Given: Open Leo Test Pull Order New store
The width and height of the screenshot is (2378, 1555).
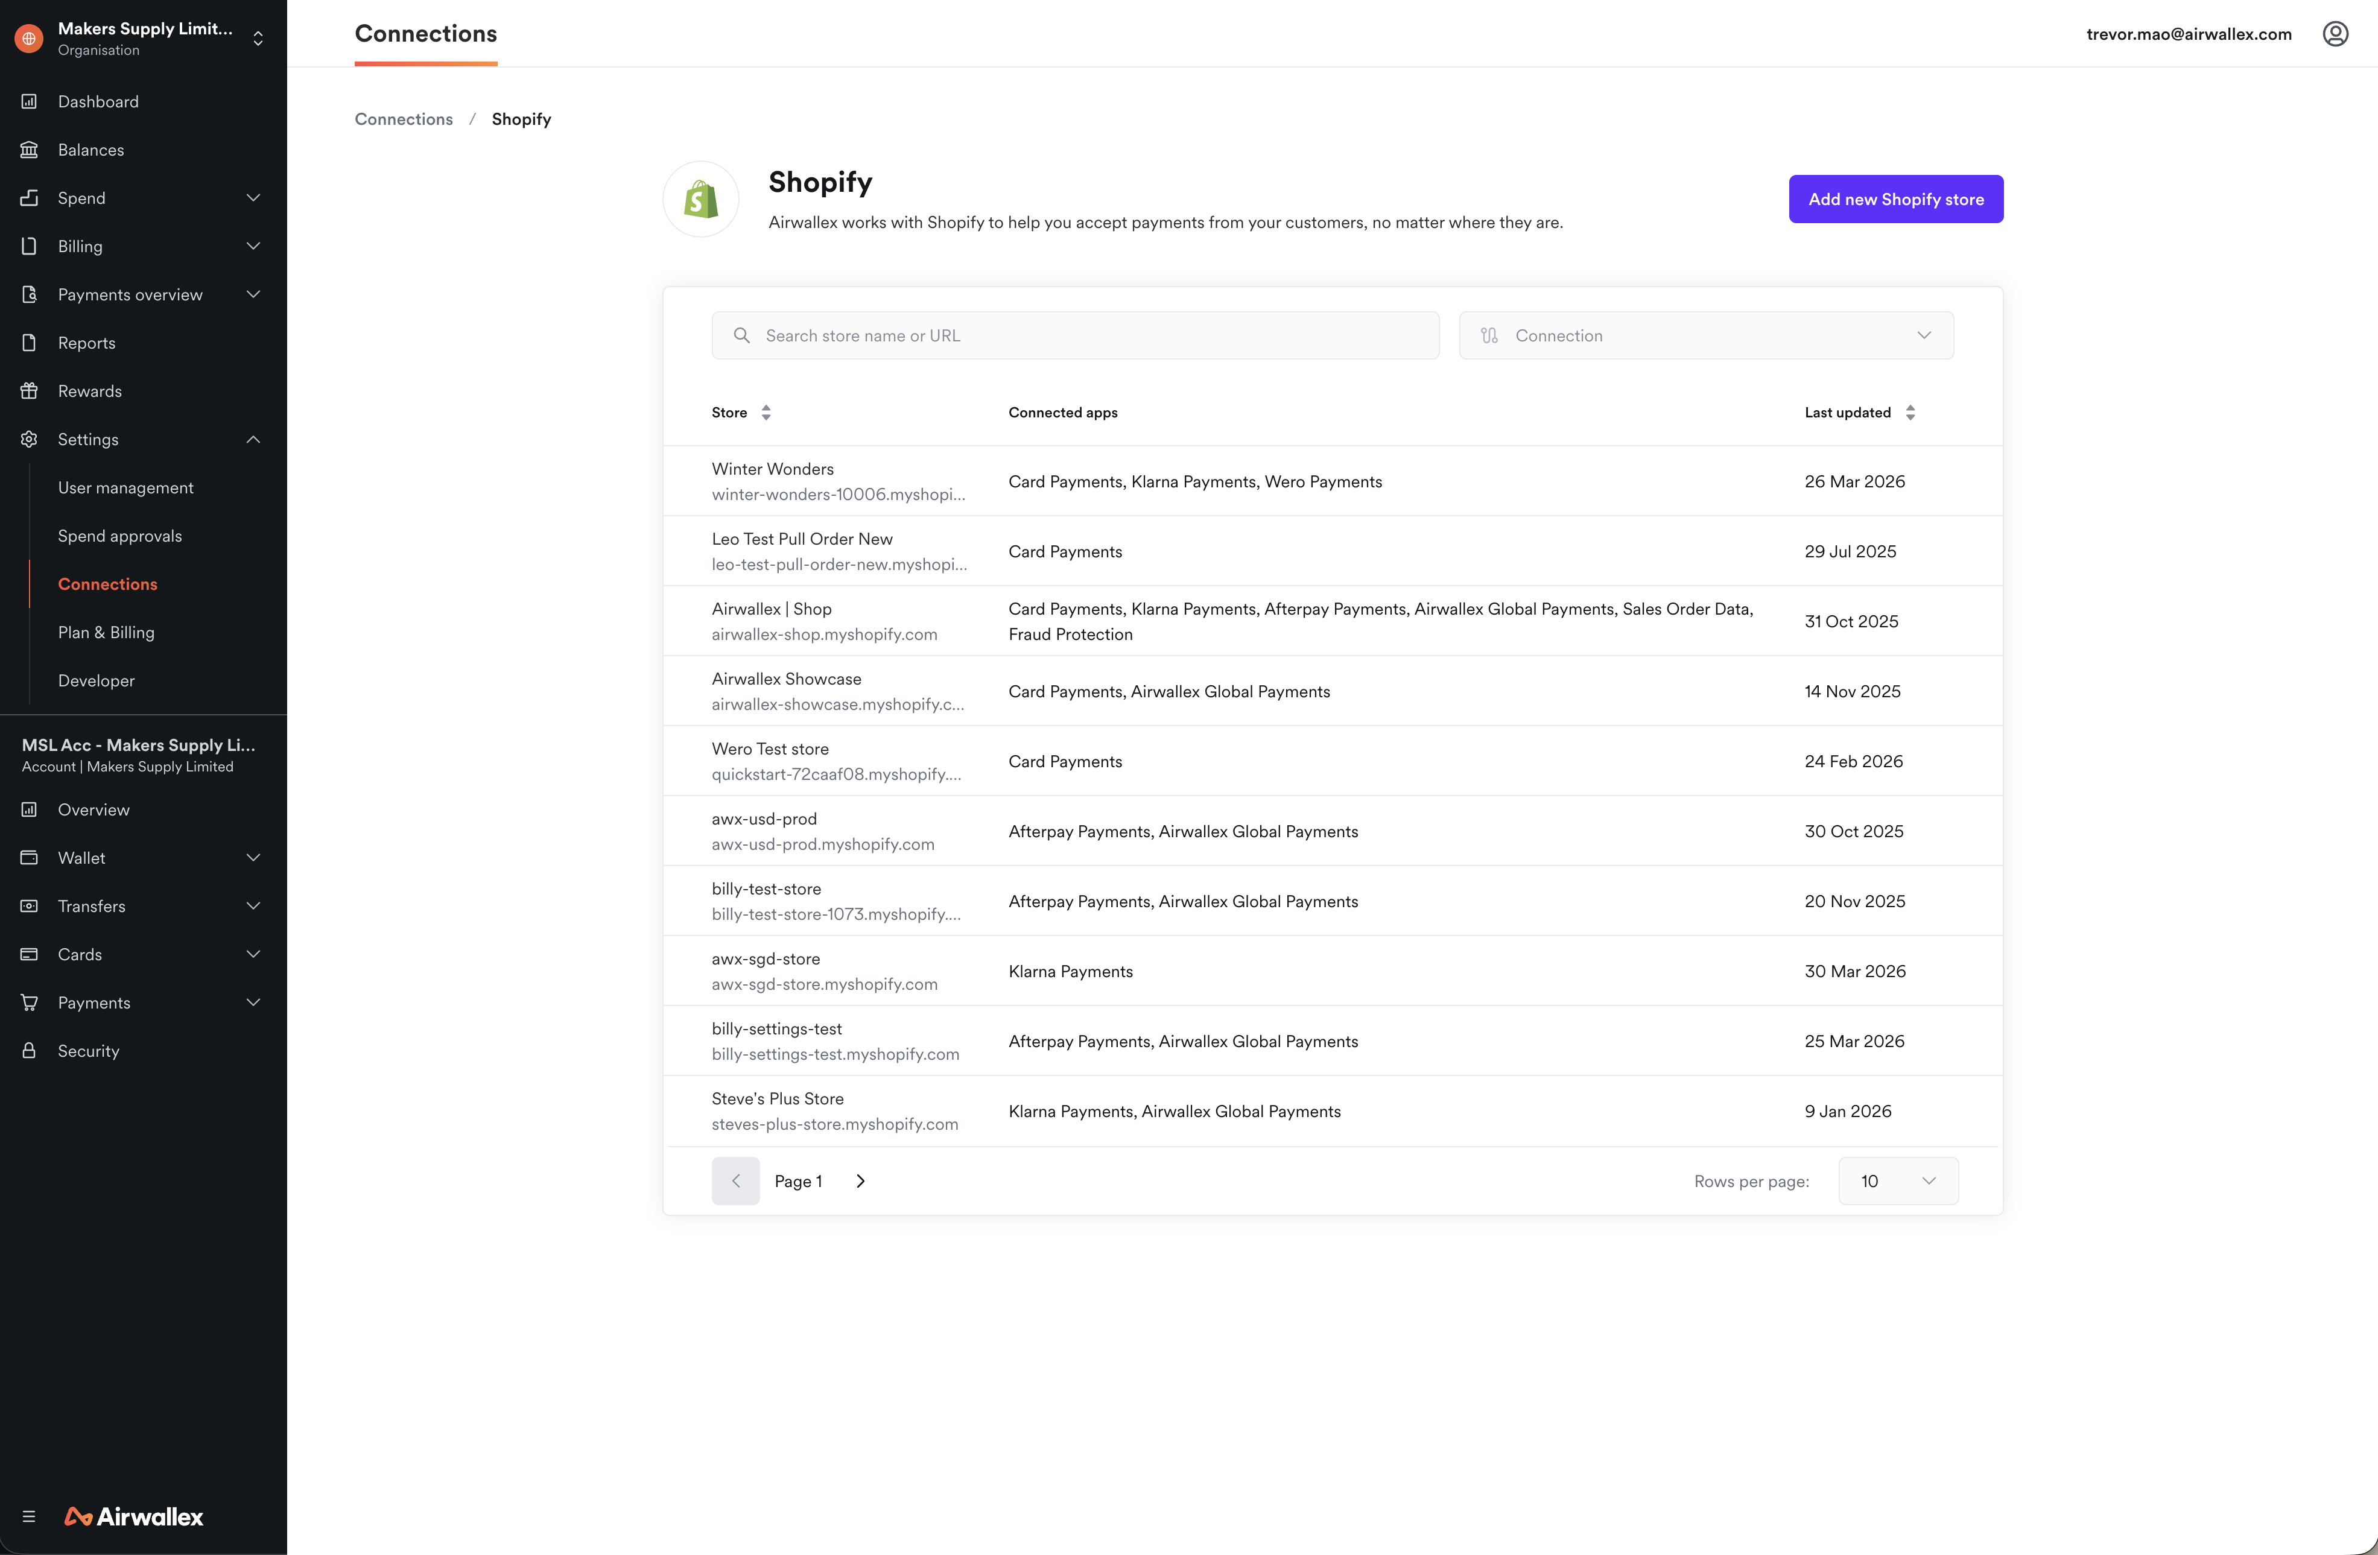Looking at the screenshot, I should pos(1332,552).
